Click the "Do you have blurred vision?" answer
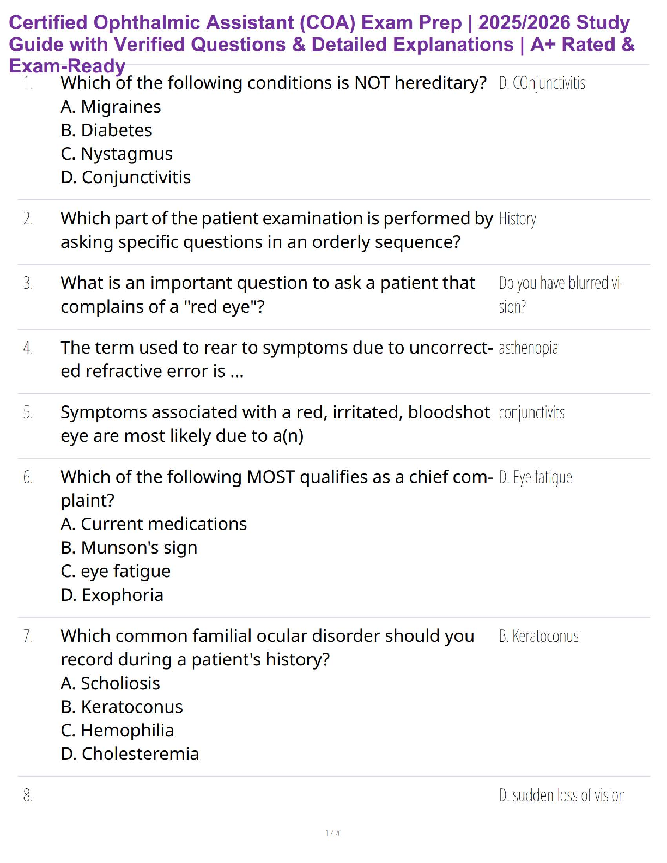The width and height of the screenshot is (667, 863). pyautogui.click(x=561, y=294)
